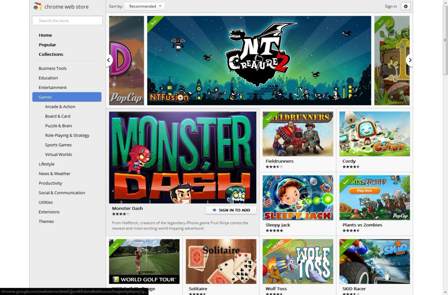The height and width of the screenshot is (295, 448).
Task: Go to previous carousel banner arrow
Action: point(109,60)
